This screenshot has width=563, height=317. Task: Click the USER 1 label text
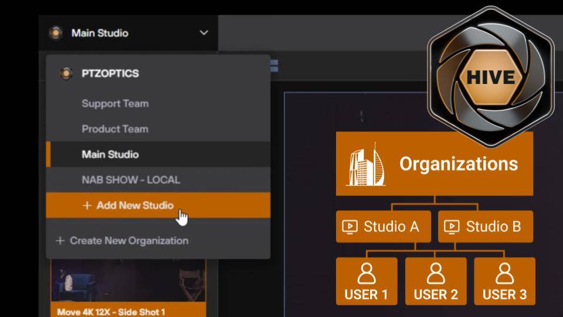click(367, 295)
